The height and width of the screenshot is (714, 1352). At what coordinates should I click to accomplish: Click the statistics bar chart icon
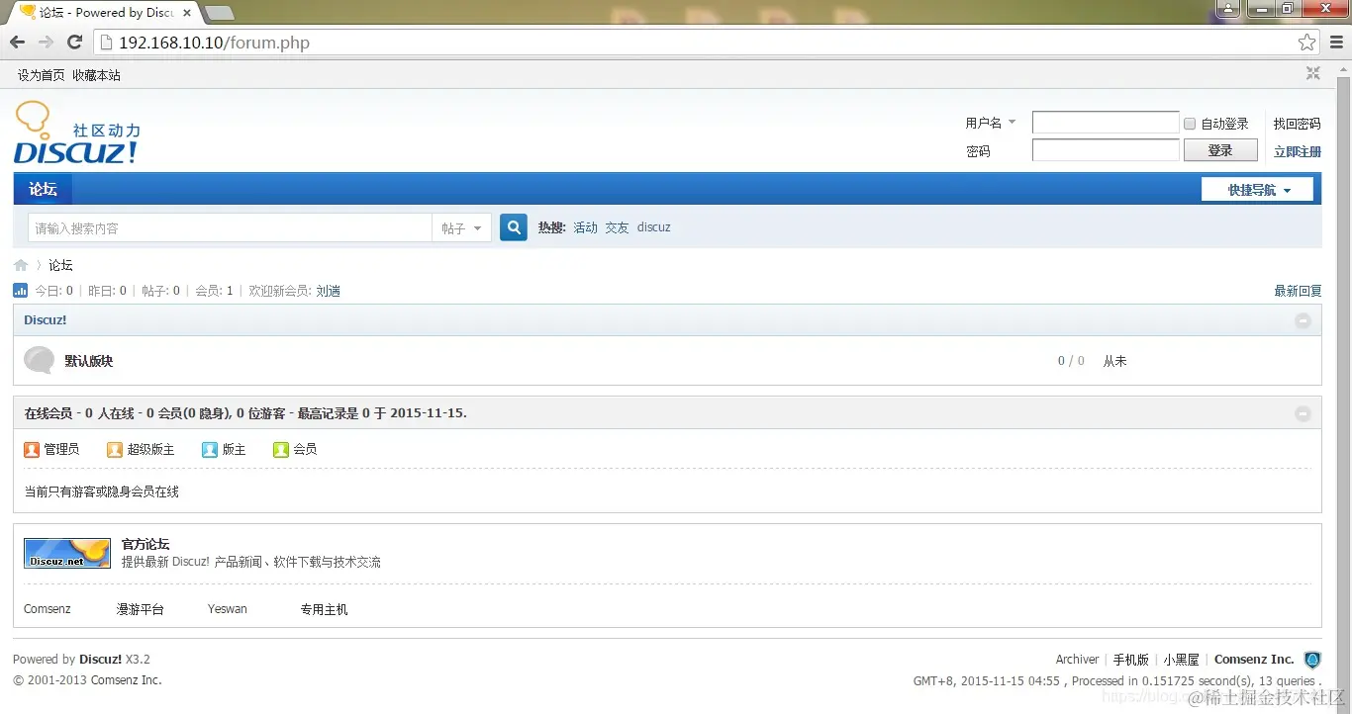(x=21, y=291)
